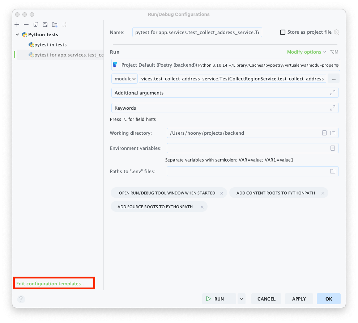Add a new run configuration
Viewport: 358px width, 323px height.
17,24
